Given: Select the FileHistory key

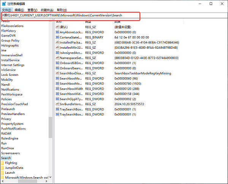Looking at the screenshot, I should pos(9,31).
